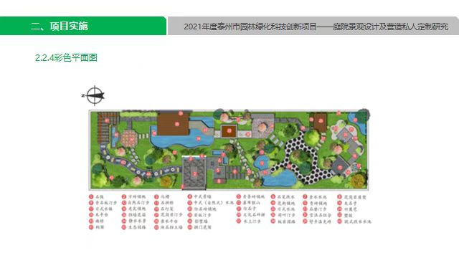Screen dimensions: 459x258
Task: Click the north arrow compass symbol
Action: 94,95
